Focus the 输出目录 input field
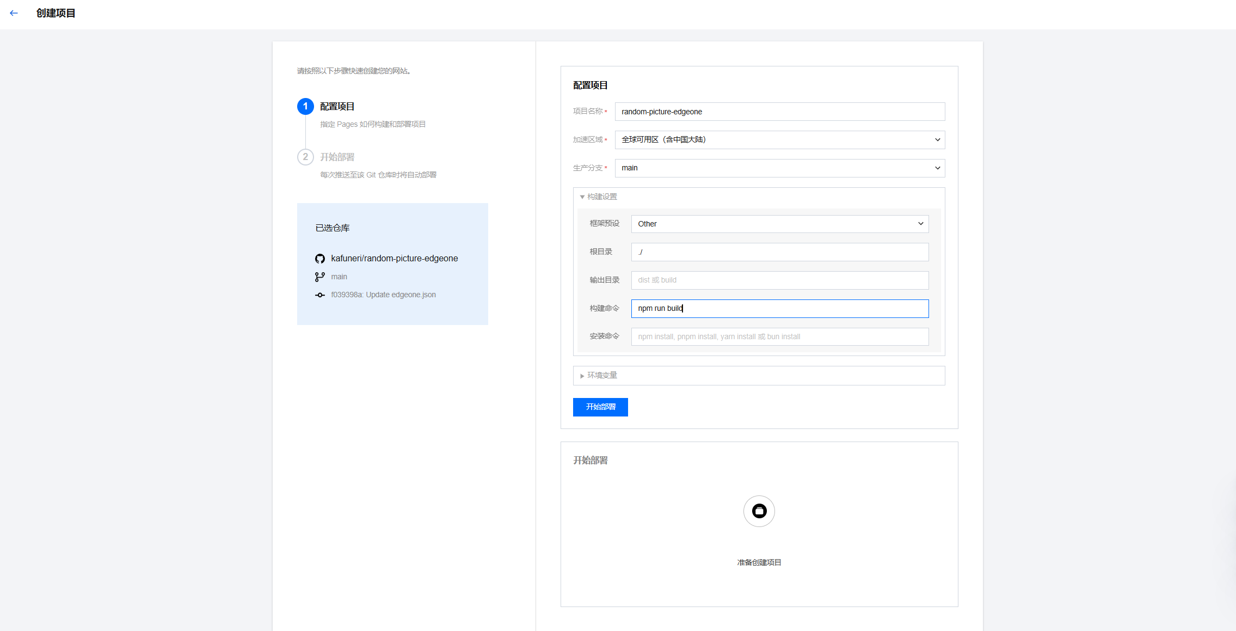This screenshot has width=1236, height=631. (x=779, y=280)
